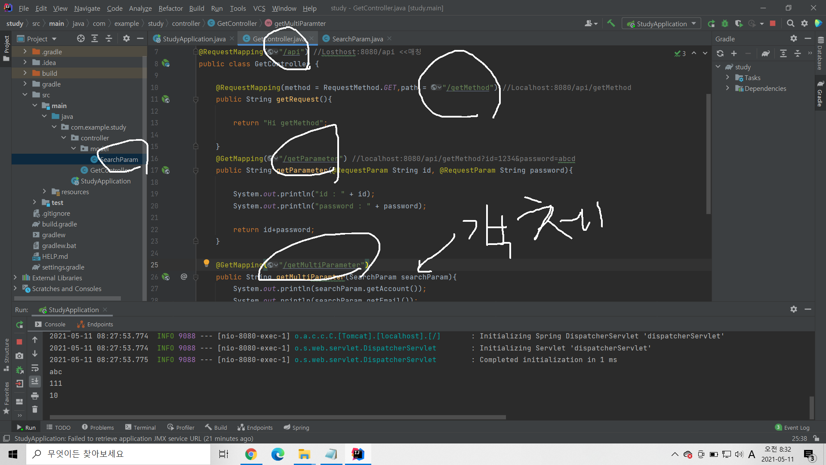This screenshot has height=465, width=826.
Task: Open the Terminal tool window
Action: pos(140,428)
